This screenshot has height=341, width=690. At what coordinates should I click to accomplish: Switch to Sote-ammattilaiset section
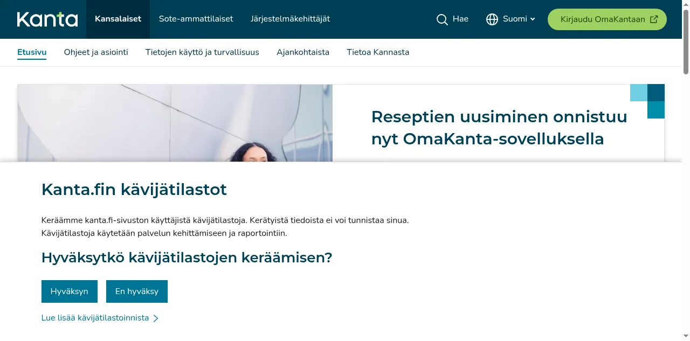click(196, 19)
